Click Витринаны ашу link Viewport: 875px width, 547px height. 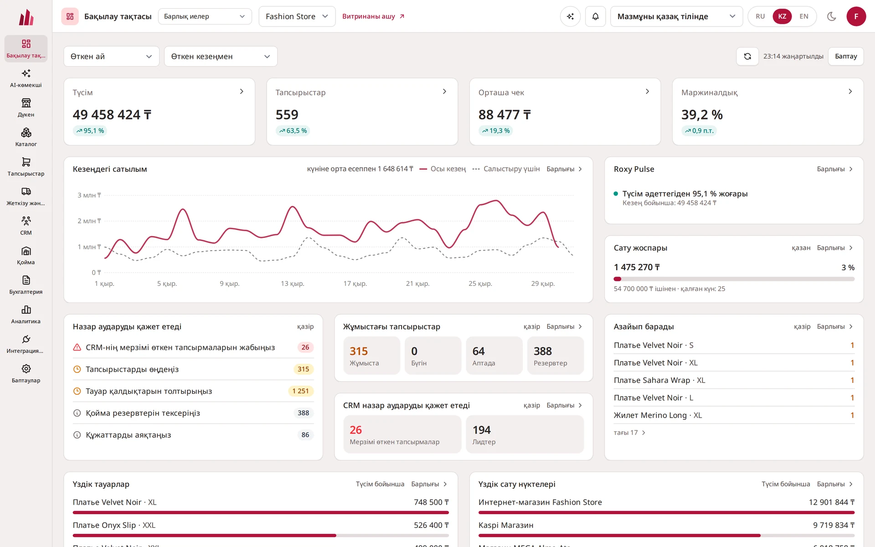click(373, 16)
